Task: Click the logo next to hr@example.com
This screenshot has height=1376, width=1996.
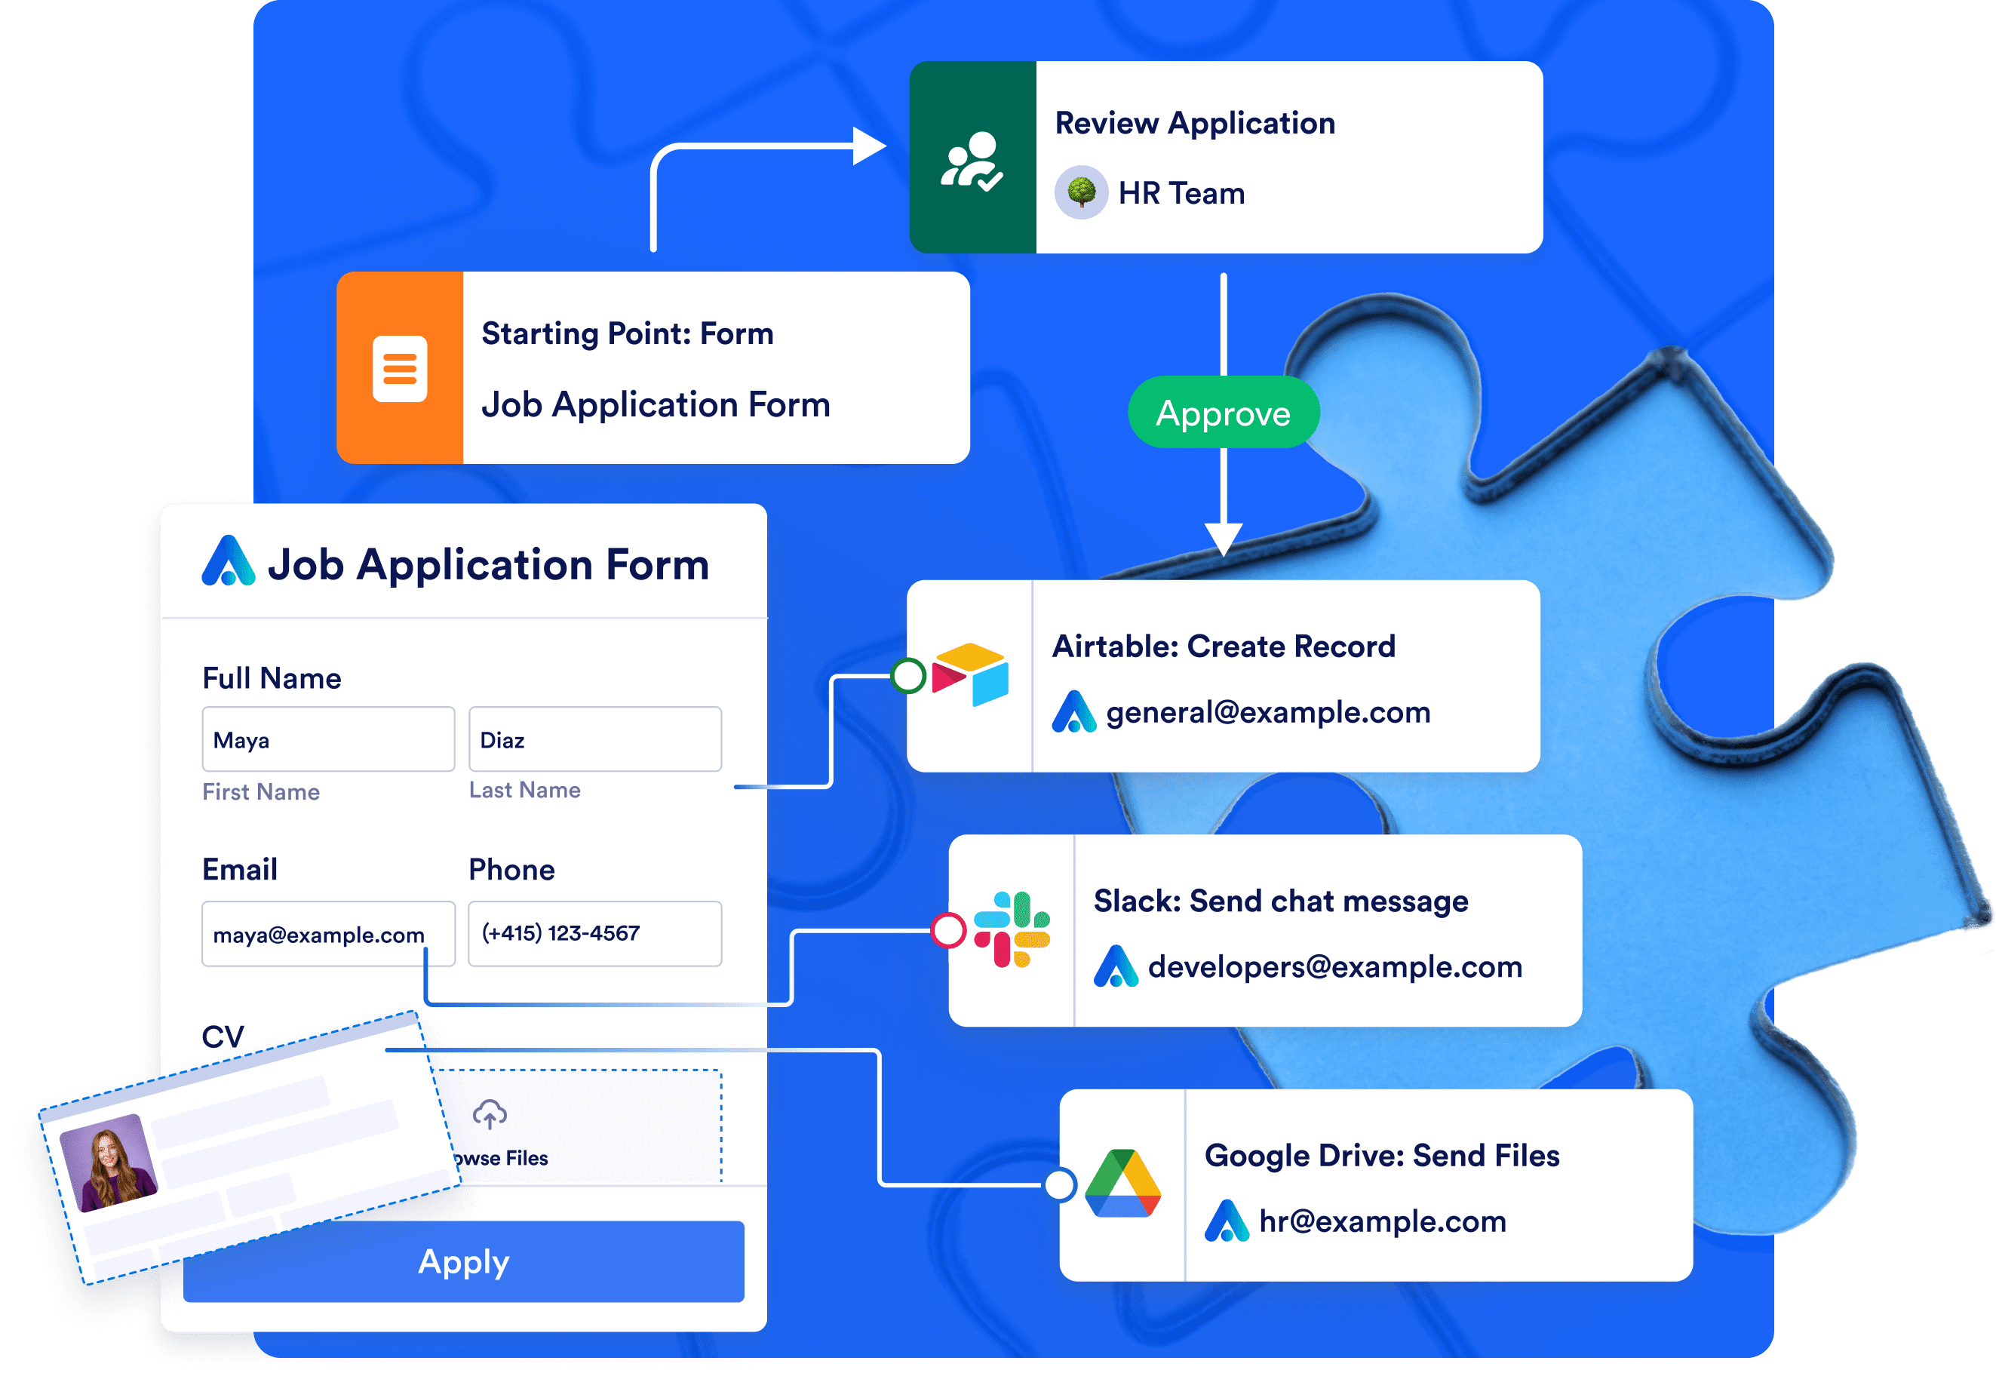Action: point(1227,1221)
